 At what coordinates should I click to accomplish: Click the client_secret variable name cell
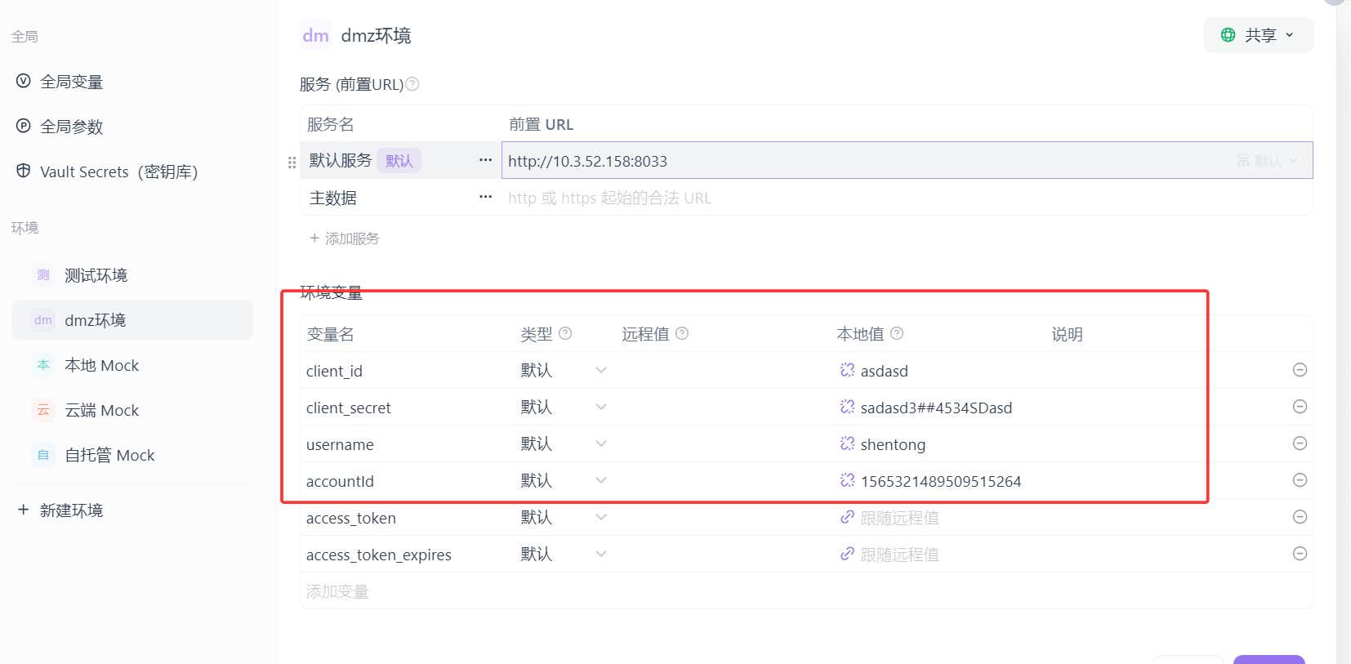click(349, 408)
